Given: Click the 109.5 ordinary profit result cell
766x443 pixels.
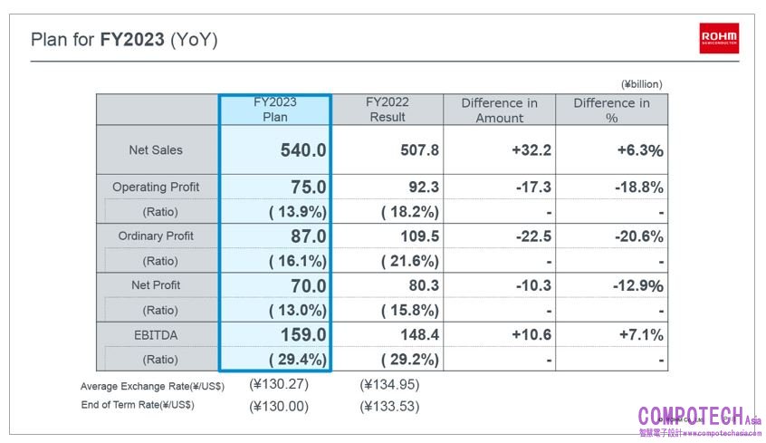Looking at the screenshot, I should pos(417,236).
